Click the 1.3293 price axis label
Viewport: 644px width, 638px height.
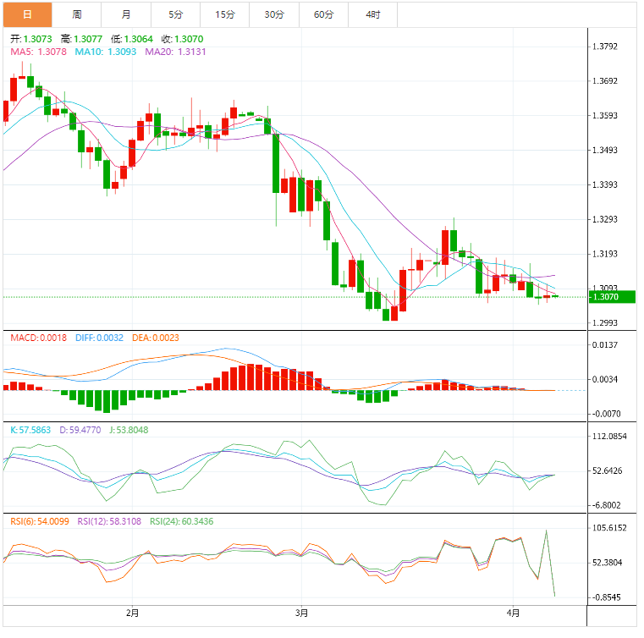click(x=604, y=219)
